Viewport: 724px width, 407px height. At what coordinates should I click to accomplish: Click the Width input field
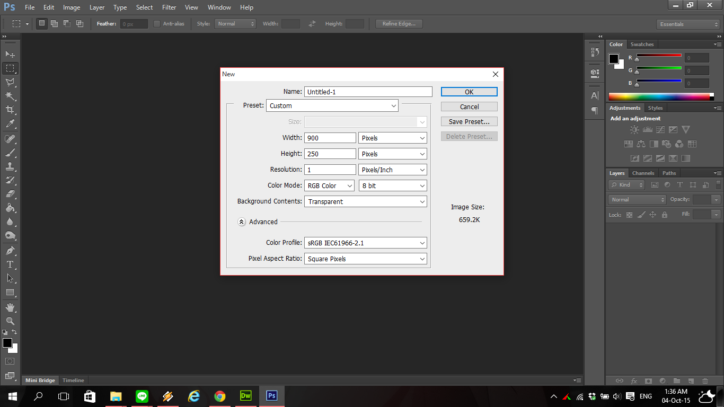330,138
